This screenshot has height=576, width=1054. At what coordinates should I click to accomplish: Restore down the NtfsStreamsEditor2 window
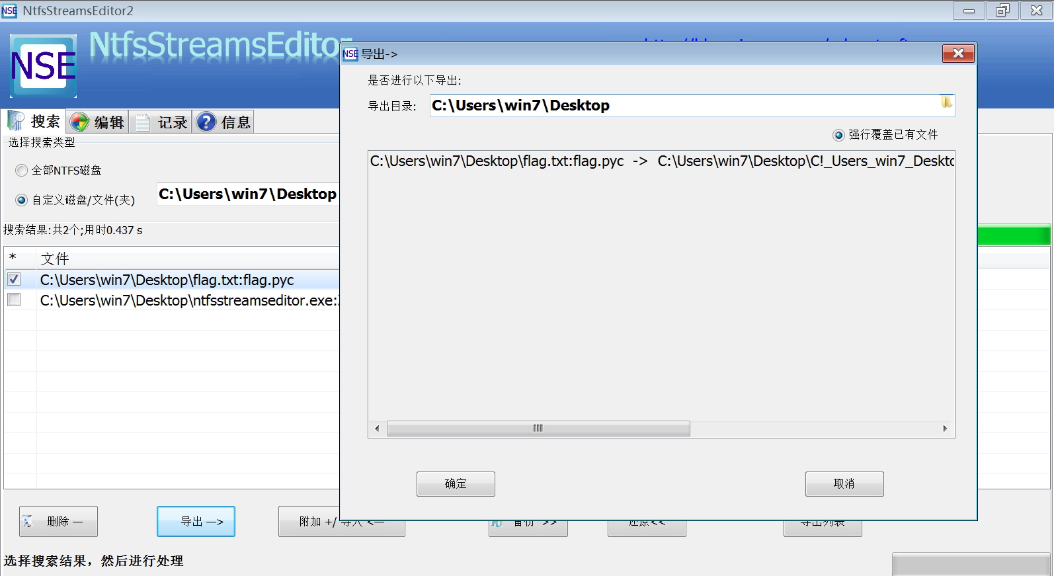(x=1002, y=11)
